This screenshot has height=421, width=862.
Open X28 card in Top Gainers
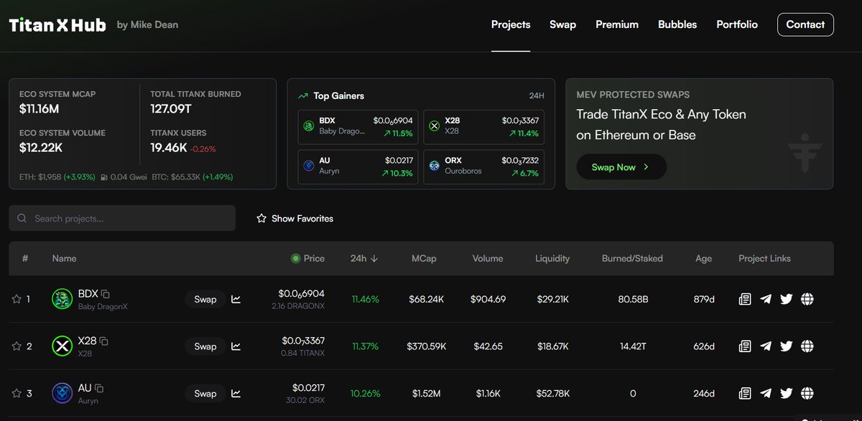click(x=483, y=127)
